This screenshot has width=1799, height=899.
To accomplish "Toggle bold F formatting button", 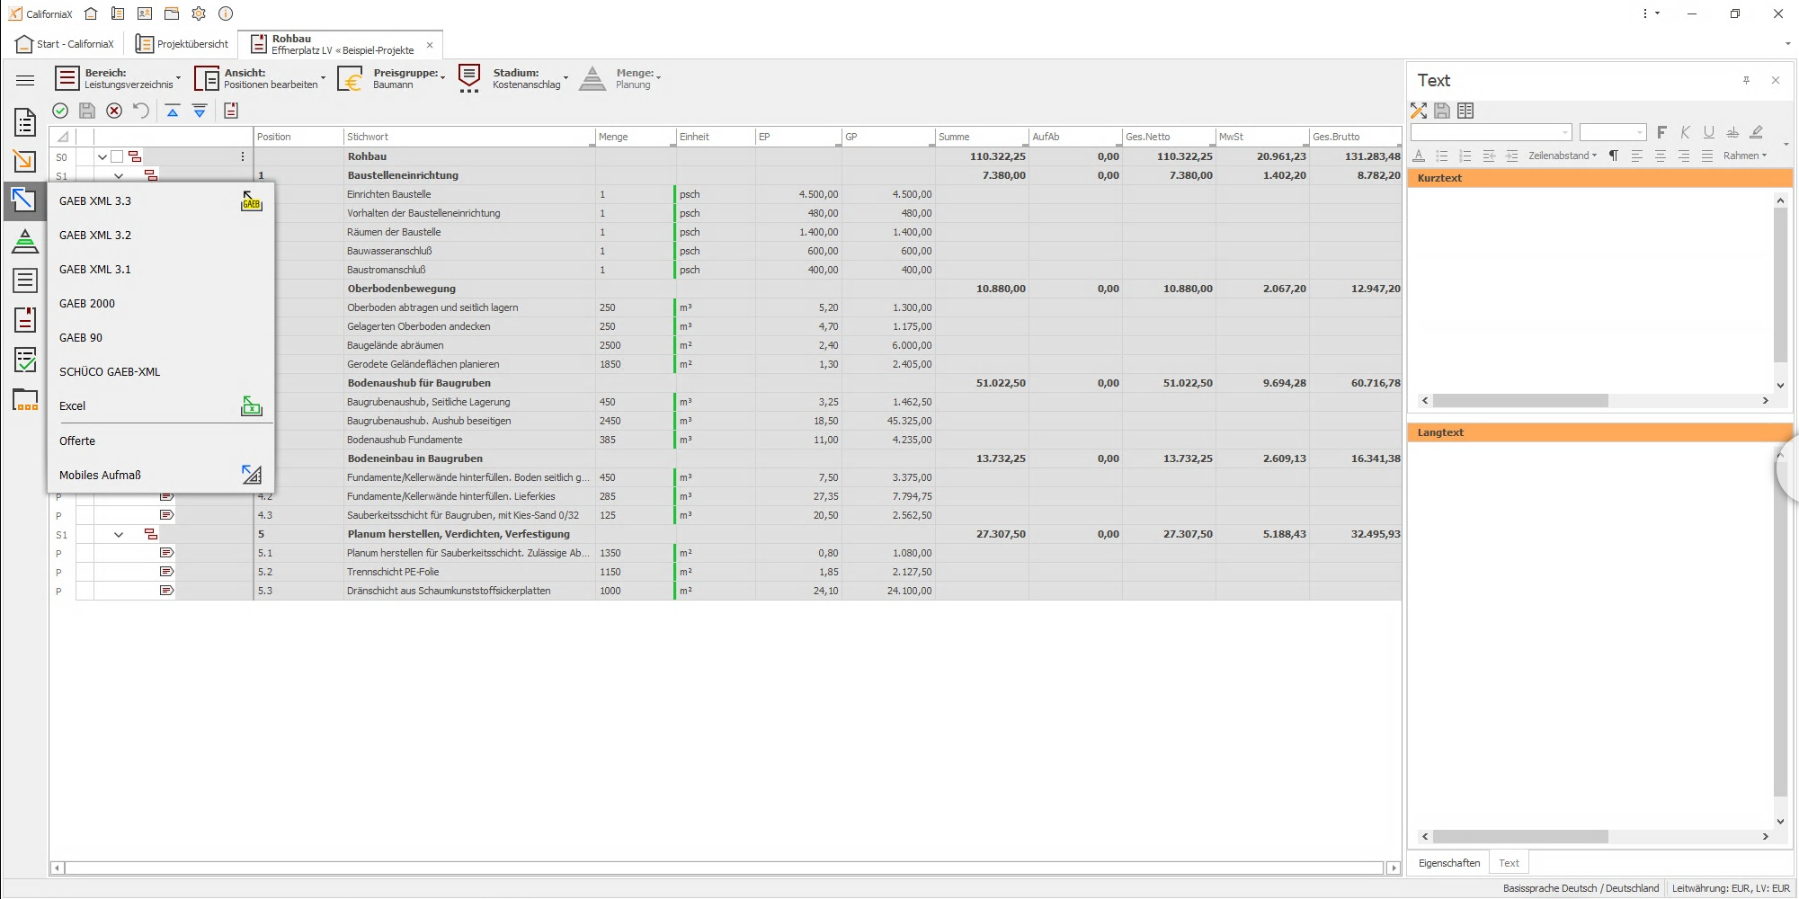I will pos(1661,132).
